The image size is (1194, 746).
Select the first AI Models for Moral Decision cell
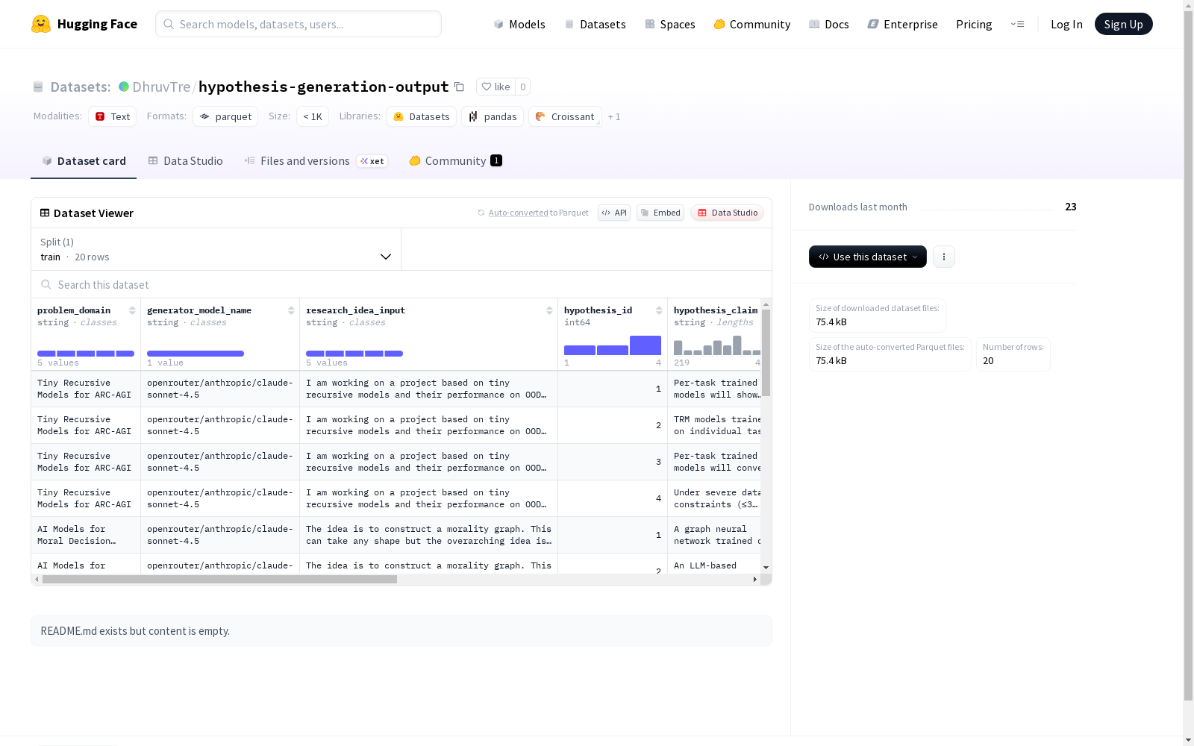tap(86, 535)
